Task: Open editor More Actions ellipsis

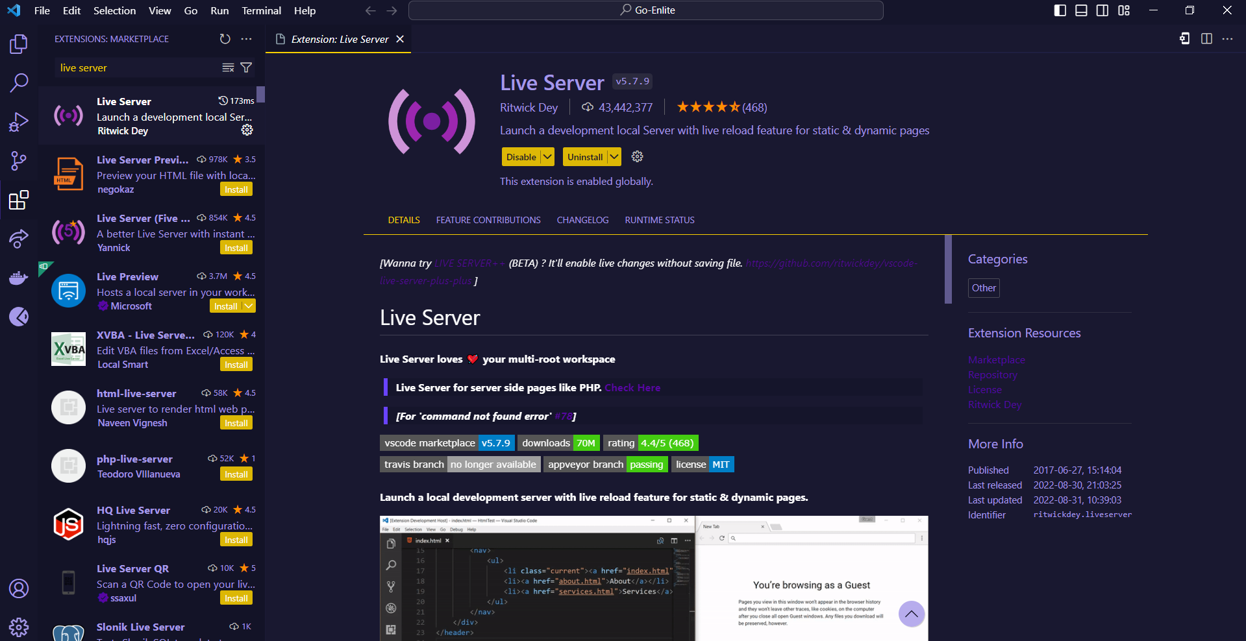Action: [x=1227, y=39]
